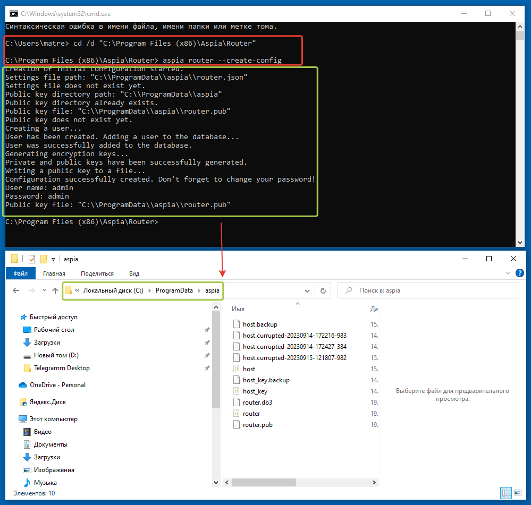Viewport: 531px width, 505px height.
Task: Switch to the details list view
Action: 506,493
